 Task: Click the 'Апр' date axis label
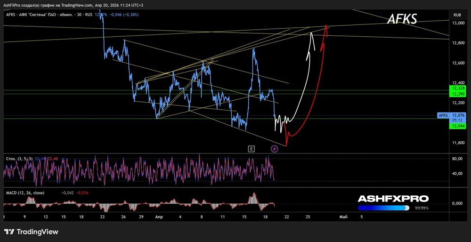click(x=159, y=217)
